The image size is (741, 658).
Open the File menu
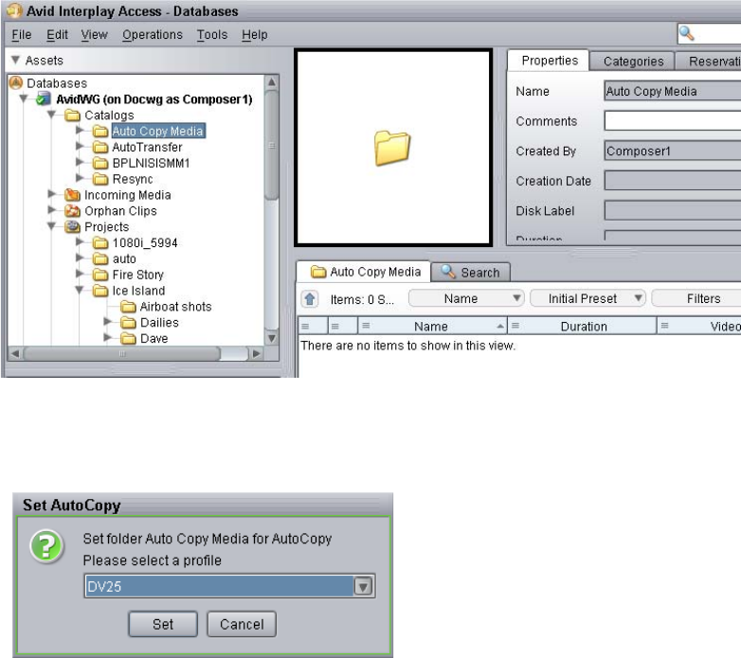click(x=21, y=35)
